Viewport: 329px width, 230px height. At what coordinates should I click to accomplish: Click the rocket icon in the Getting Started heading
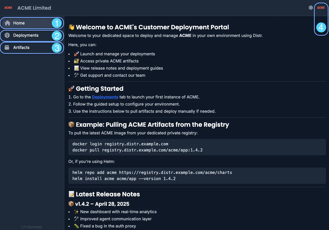point(71,88)
